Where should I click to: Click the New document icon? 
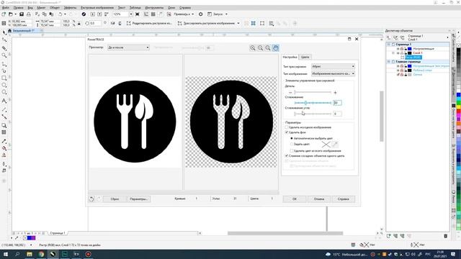point(4,14)
